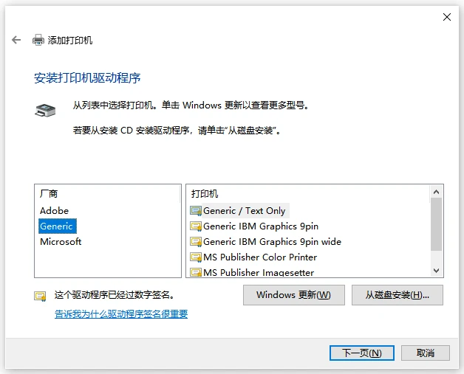
Task: Click the 从磁盘安装(H)... button
Action: 397,295
